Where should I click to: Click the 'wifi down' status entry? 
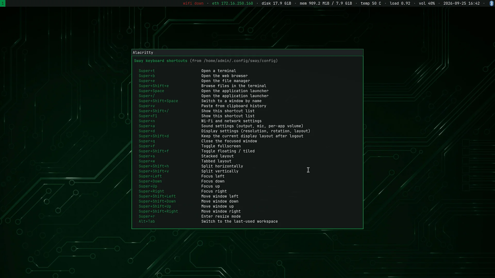[x=193, y=3]
